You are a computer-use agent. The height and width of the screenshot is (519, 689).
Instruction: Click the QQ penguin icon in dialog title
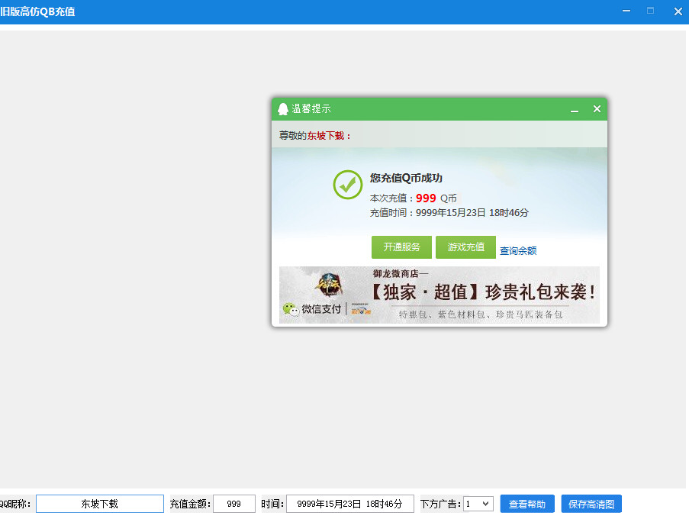point(283,109)
